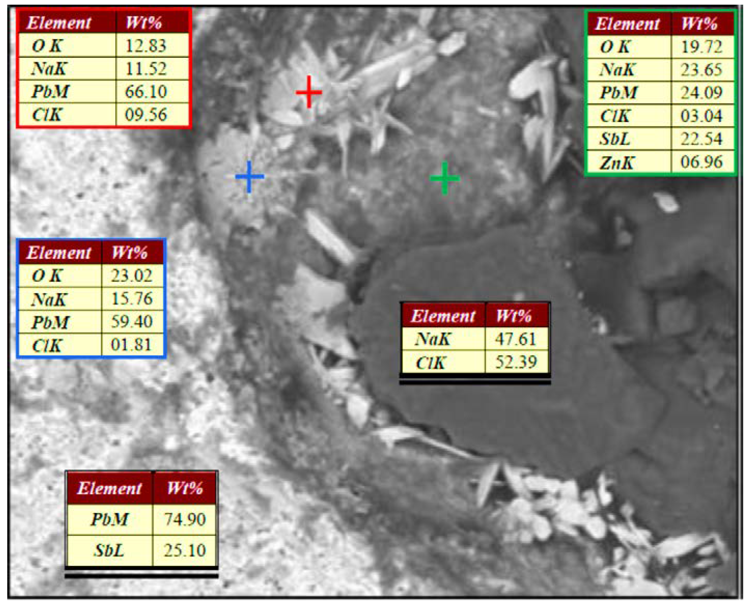752x612 pixels.
Task: Select PbM 66.10 value in red table
Action: coord(146,92)
